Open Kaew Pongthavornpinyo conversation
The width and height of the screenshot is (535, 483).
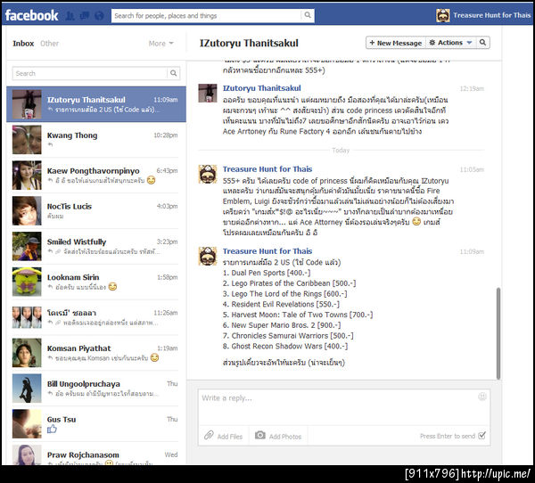coord(96,176)
